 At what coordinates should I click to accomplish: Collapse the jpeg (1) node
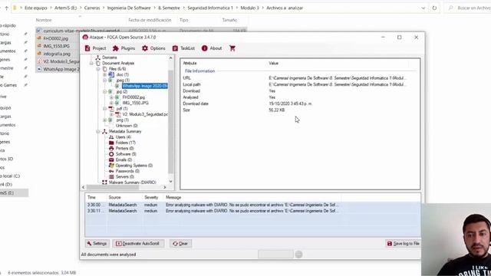(x=105, y=80)
